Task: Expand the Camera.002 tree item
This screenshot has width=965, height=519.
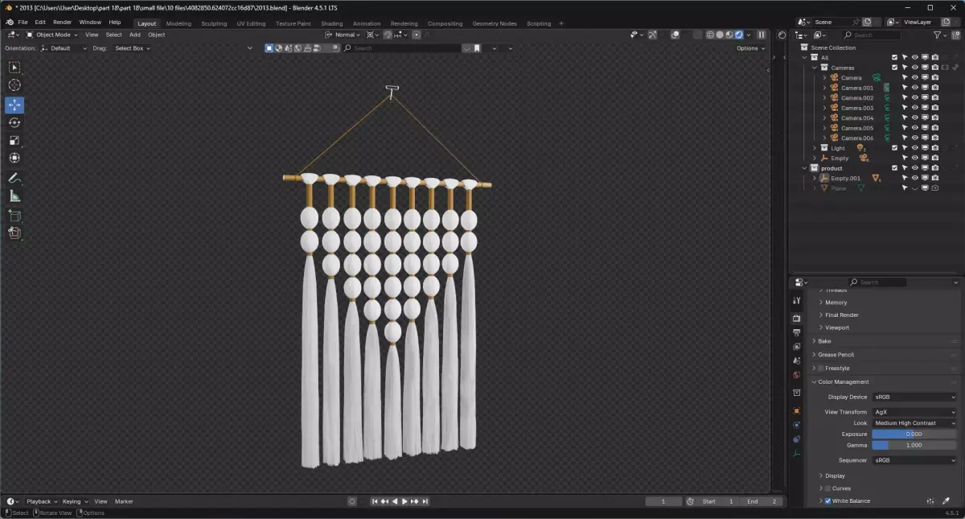Action: click(824, 98)
